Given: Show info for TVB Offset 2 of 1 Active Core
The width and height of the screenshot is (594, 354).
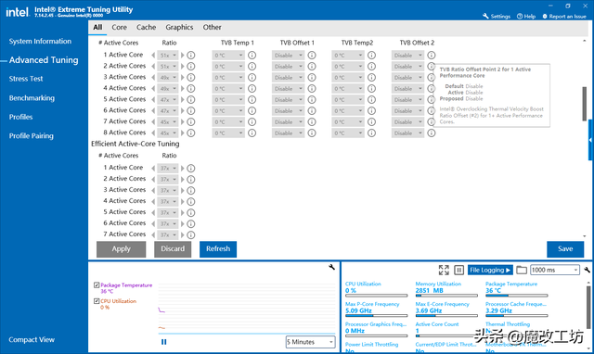Looking at the screenshot, I should tap(431, 56).
